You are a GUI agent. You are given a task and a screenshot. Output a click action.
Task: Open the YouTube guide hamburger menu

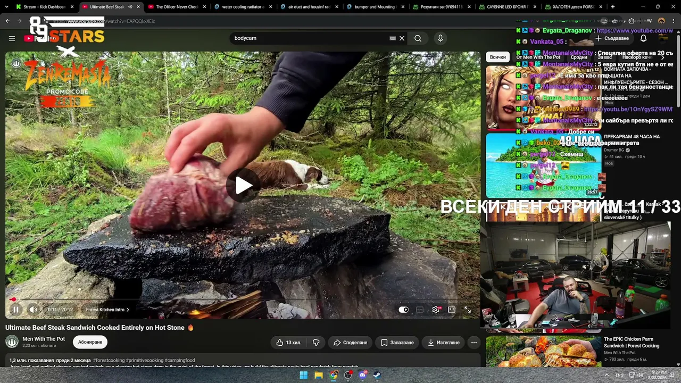12,38
